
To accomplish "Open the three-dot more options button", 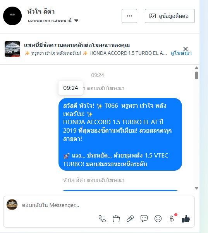I will click(x=129, y=16).
